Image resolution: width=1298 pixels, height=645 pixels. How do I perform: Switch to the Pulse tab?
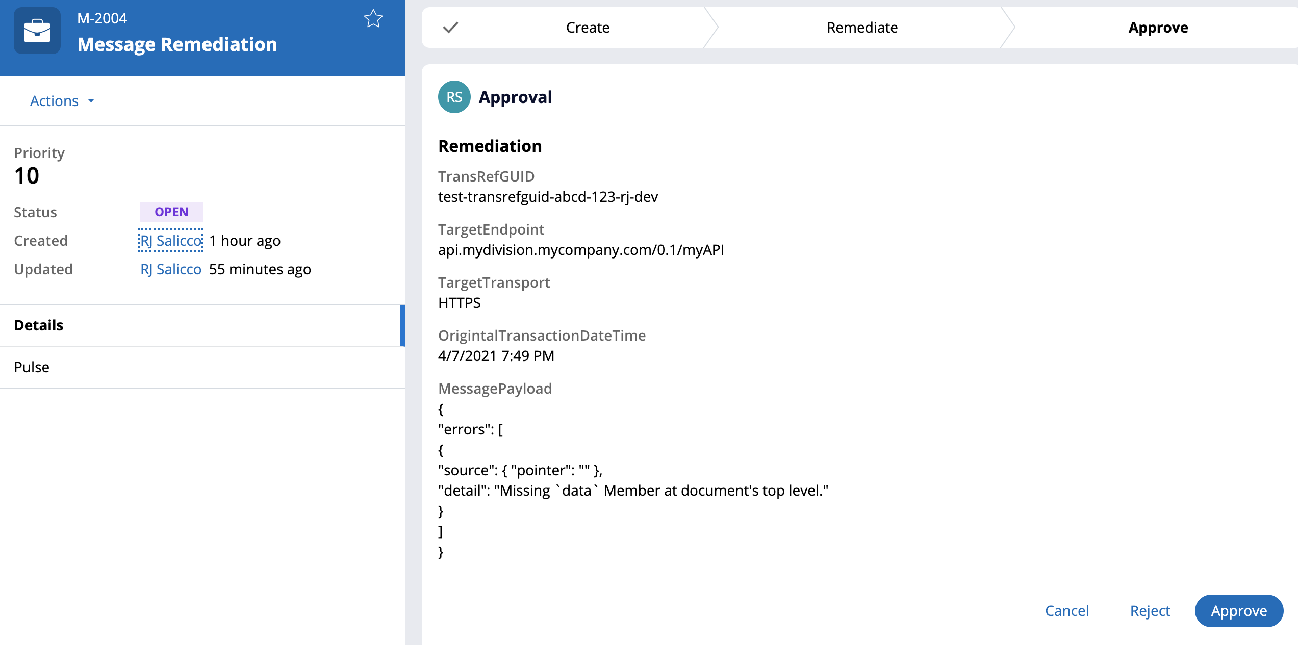32,367
